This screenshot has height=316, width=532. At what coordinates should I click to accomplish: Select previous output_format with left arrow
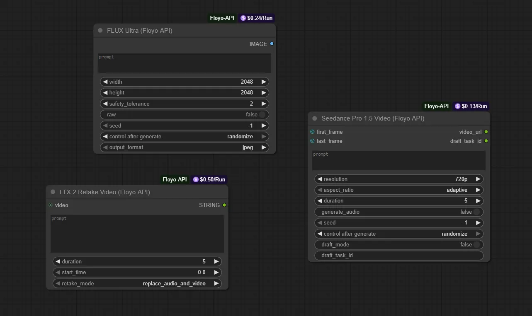(105, 147)
